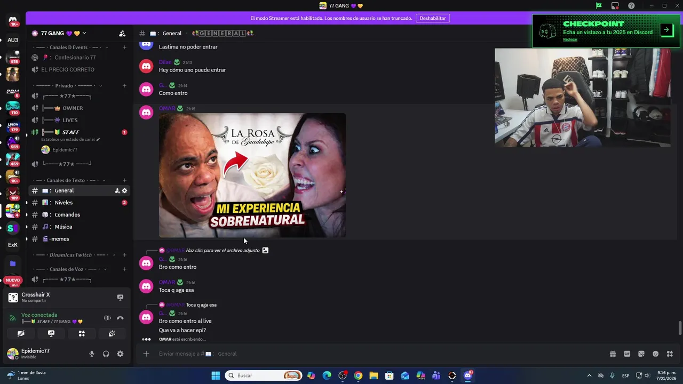Toggle camera on in voice panel
This screenshot has height=384, width=683.
coord(21,333)
